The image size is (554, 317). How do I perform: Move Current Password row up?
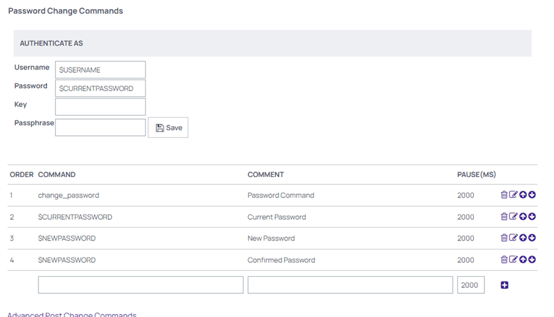(523, 217)
